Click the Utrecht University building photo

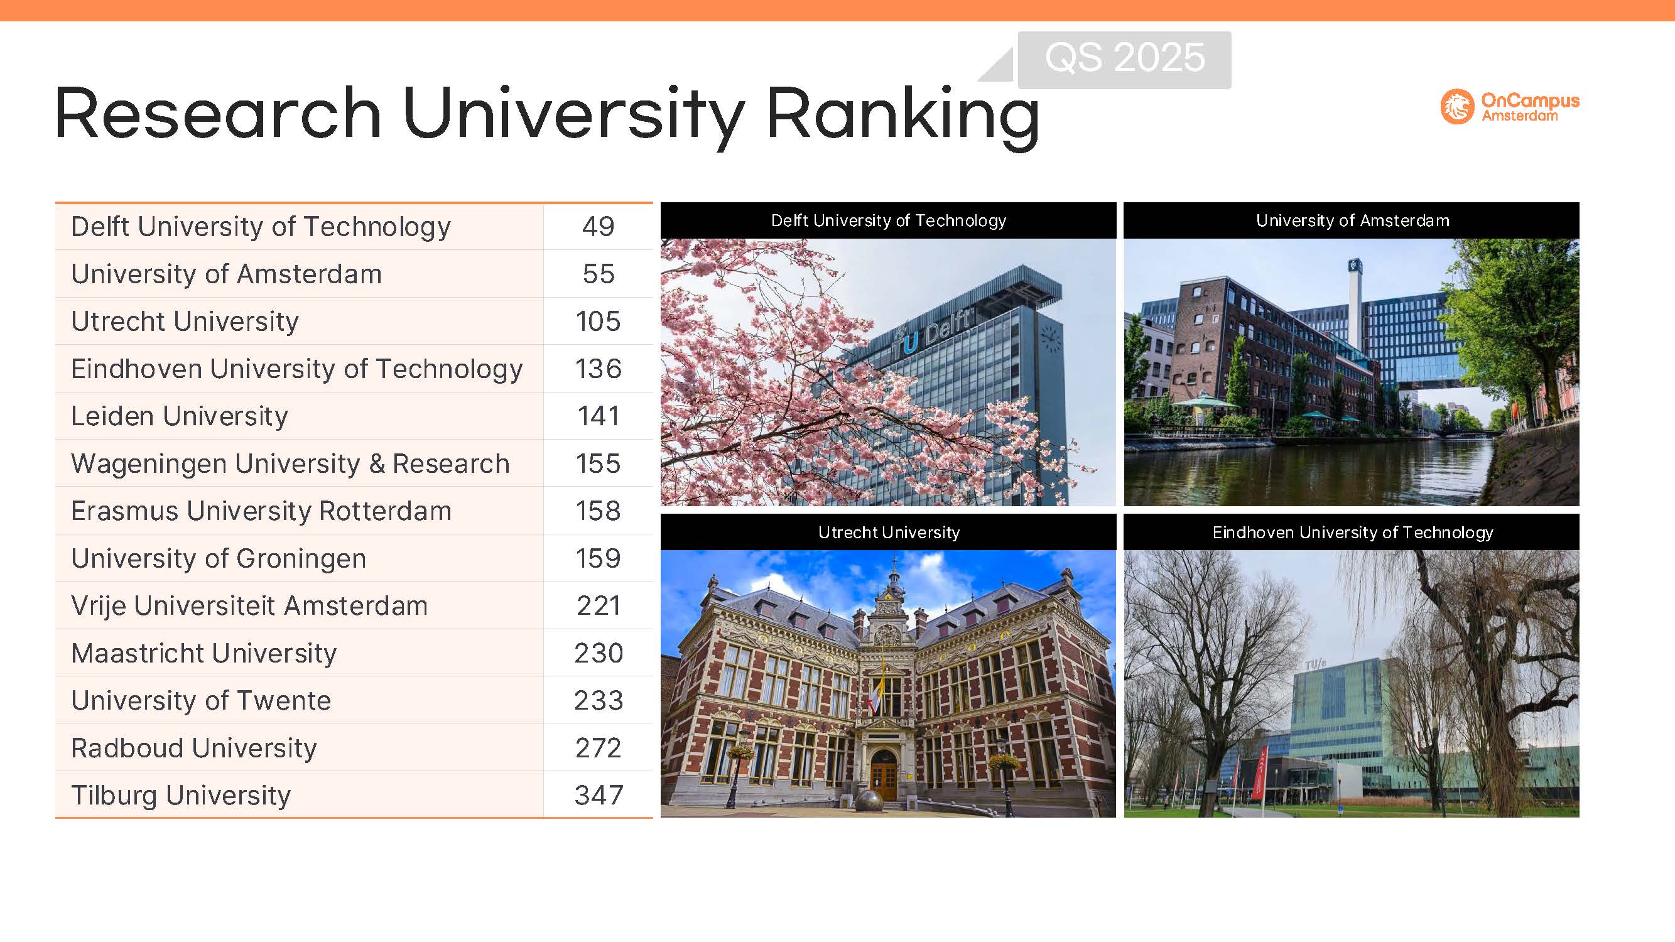point(887,683)
